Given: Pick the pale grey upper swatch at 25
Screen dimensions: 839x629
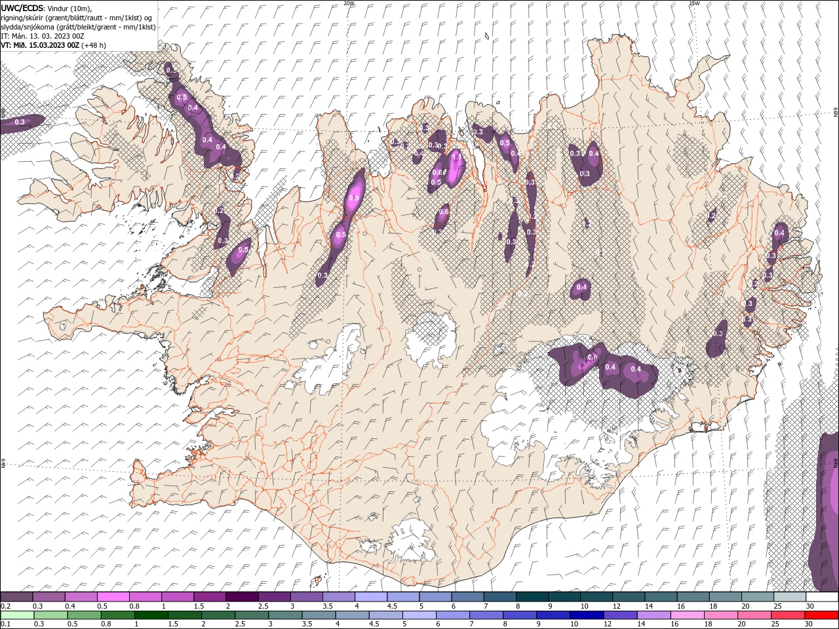Looking at the screenshot, I should click(x=789, y=597).
